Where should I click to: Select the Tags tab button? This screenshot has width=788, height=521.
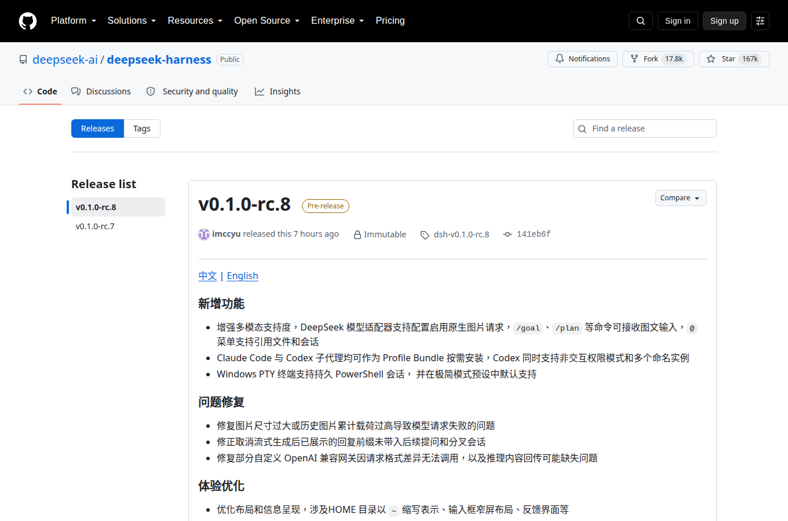142,129
